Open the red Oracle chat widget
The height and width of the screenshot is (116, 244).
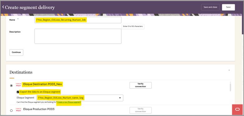[x=237, y=109]
